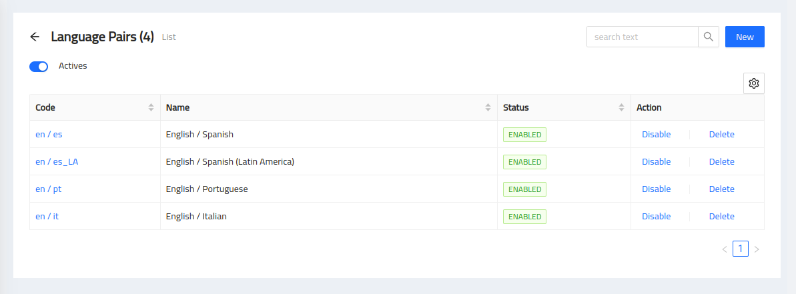Sort by Status column arrows
Image resolution: width=796 pixels, height=294 pixels.
pos(621,107)
